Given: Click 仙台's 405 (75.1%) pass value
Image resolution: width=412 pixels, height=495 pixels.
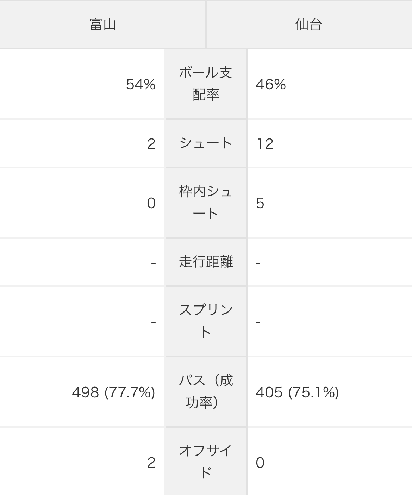Looking at the screenshot, I should click(298, 392).
